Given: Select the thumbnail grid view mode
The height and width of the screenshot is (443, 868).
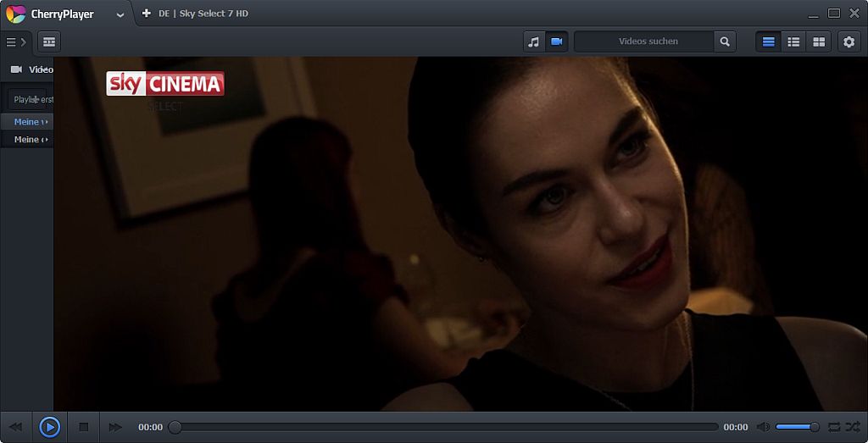Looking at the screenshot, I should click(x=819, y=42).
